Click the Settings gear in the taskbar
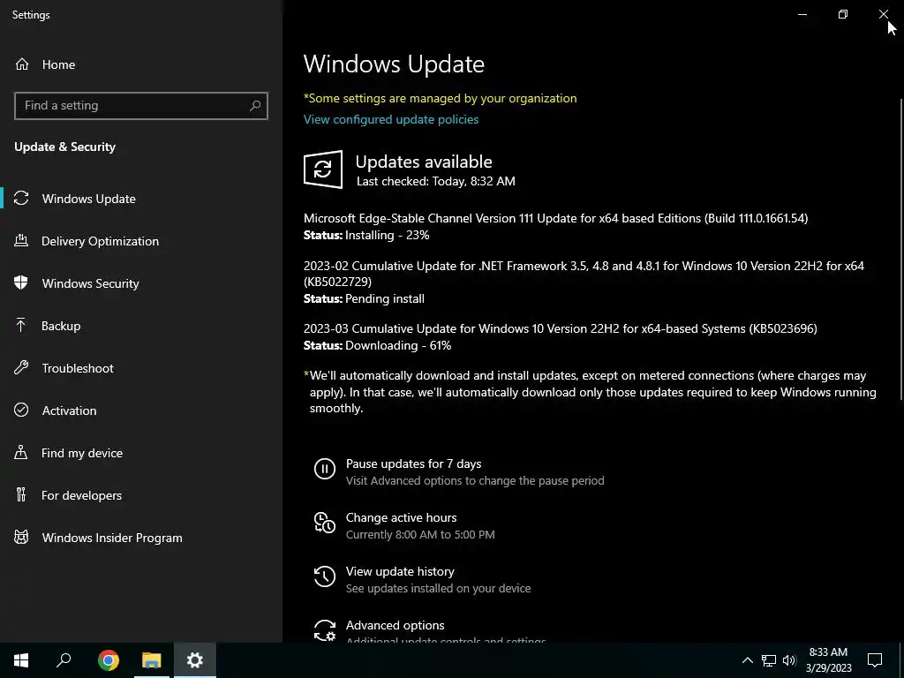904x678 pixels. point(195,660)
